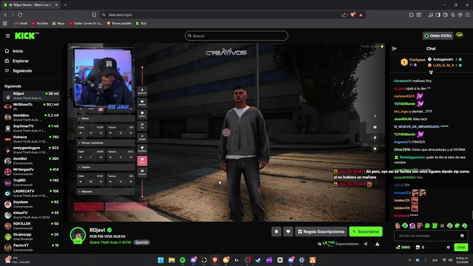Open the emote picker in message box
The width and height of the screenshot is (473, 266).
pos(462,236)
